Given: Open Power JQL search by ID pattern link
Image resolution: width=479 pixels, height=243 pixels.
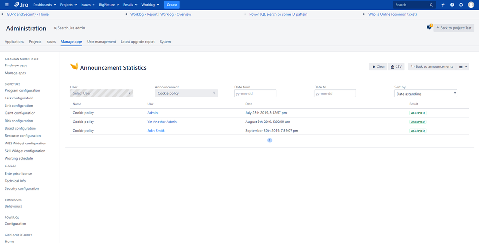Looking at the screenshot, I should click(278, 14).
